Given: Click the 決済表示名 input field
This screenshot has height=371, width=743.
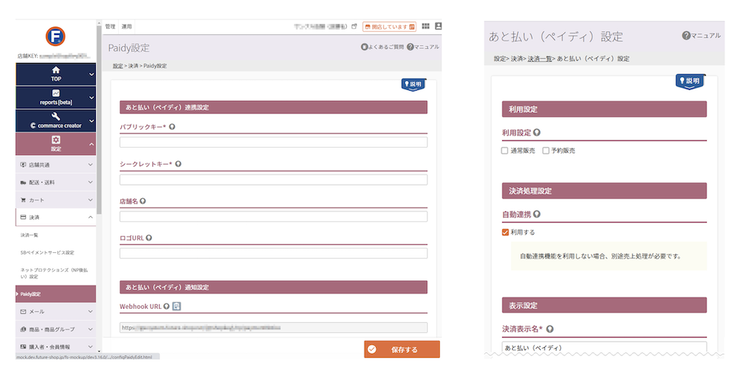Looking at the screenshot, I should (x=604, y=347).
